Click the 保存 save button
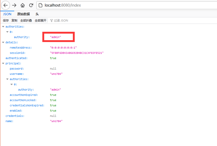The height and width of the screenshot is (146, 217). tap(6, 20)
